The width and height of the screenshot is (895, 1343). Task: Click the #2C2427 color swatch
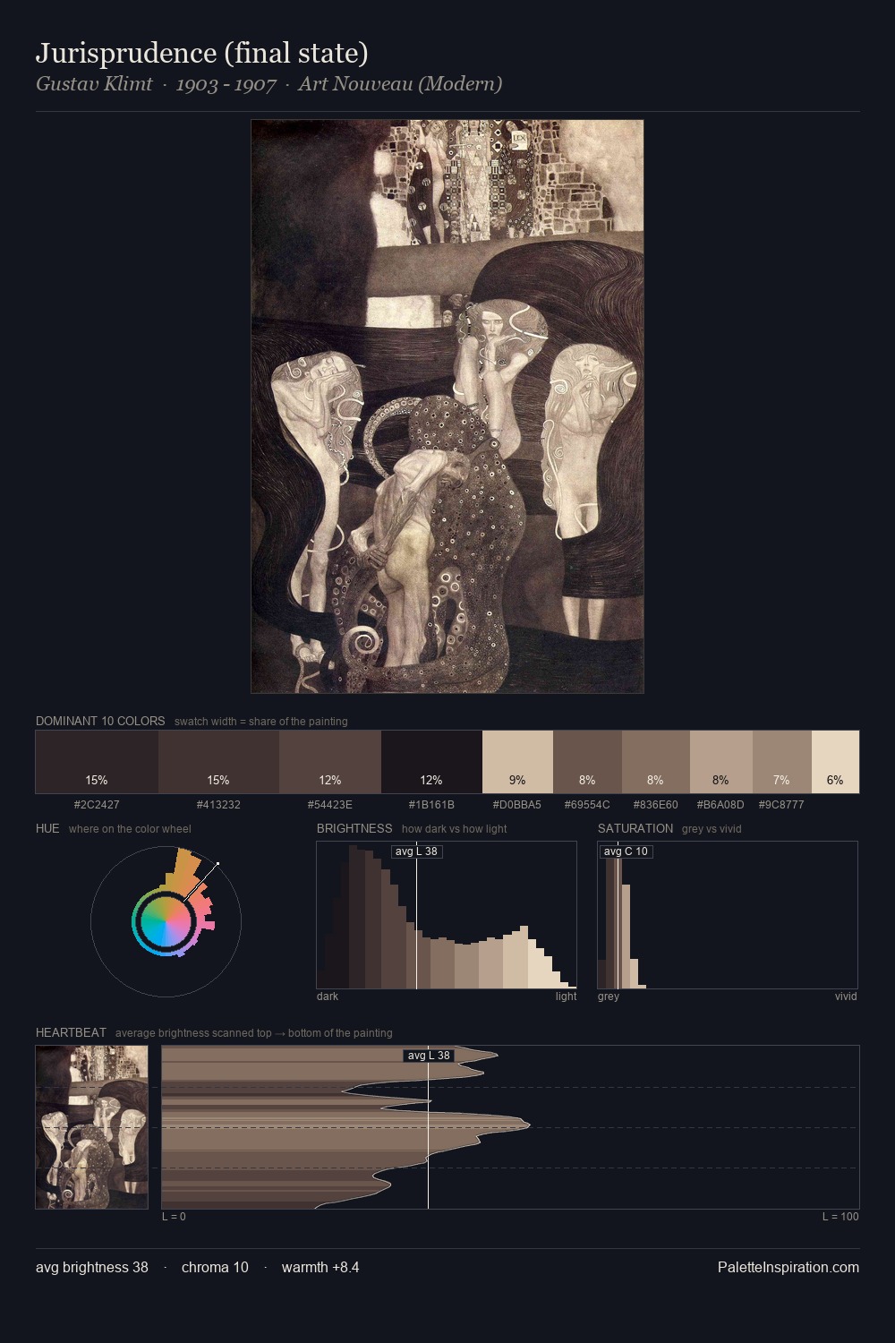97,762
